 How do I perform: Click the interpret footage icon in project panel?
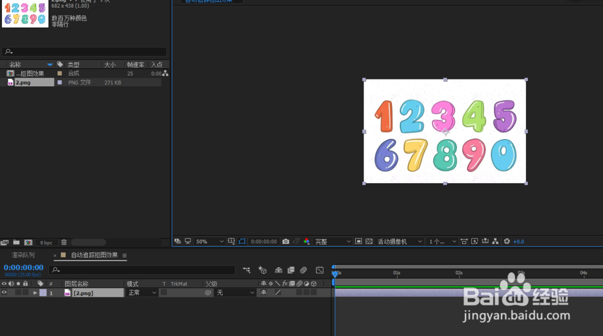pos(5,242)
